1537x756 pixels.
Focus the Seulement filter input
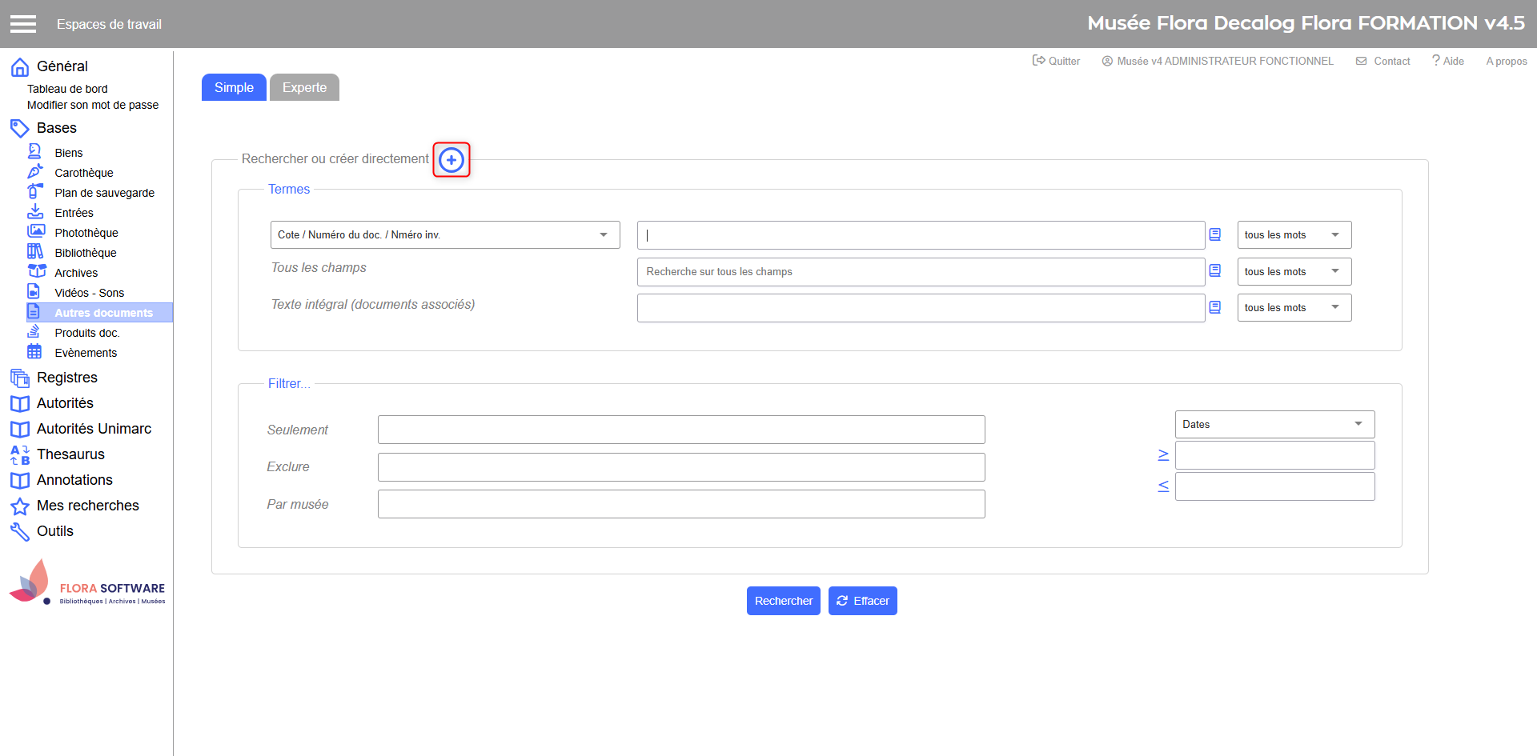(x=680, y=430)
